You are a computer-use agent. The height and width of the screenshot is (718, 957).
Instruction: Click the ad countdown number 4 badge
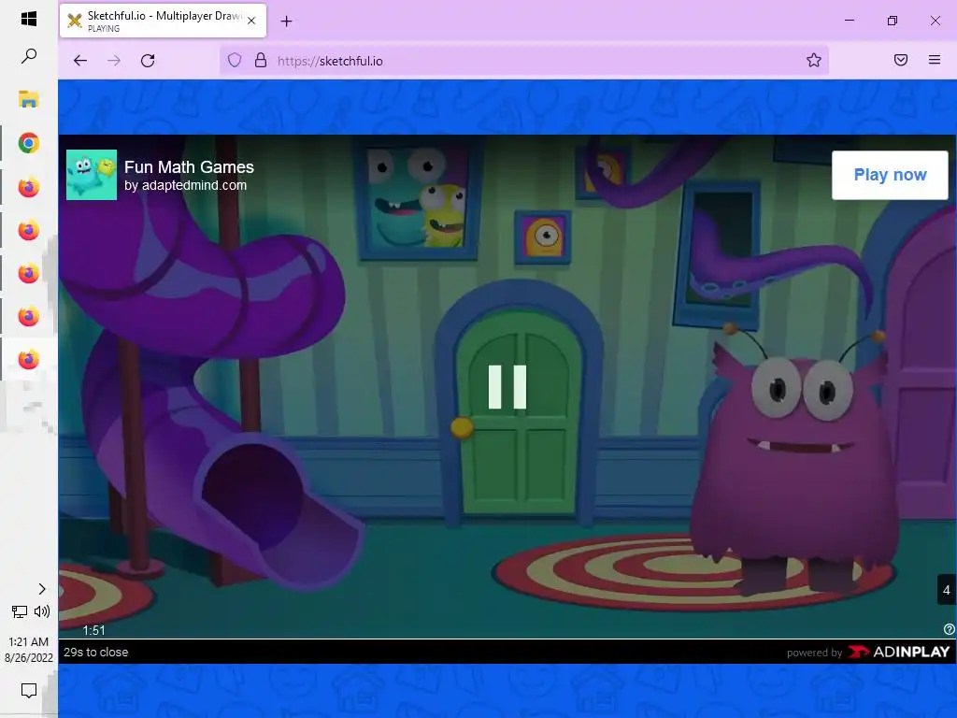946,590
